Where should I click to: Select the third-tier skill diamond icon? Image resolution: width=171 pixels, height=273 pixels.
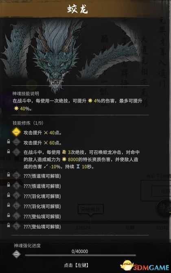(x=16, y=152)
